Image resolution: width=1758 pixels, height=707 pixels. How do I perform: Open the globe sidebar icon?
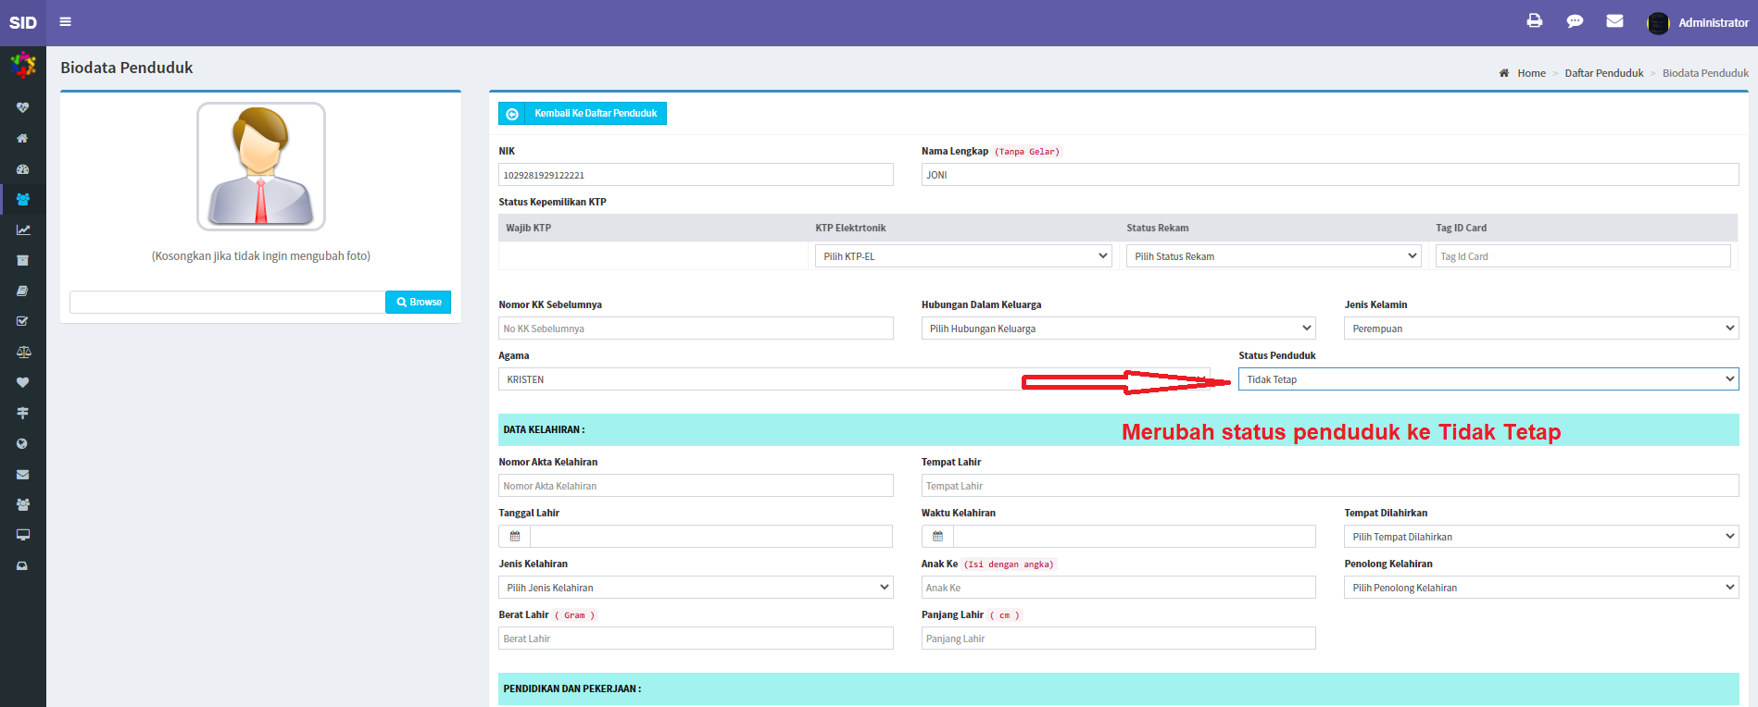23,443
